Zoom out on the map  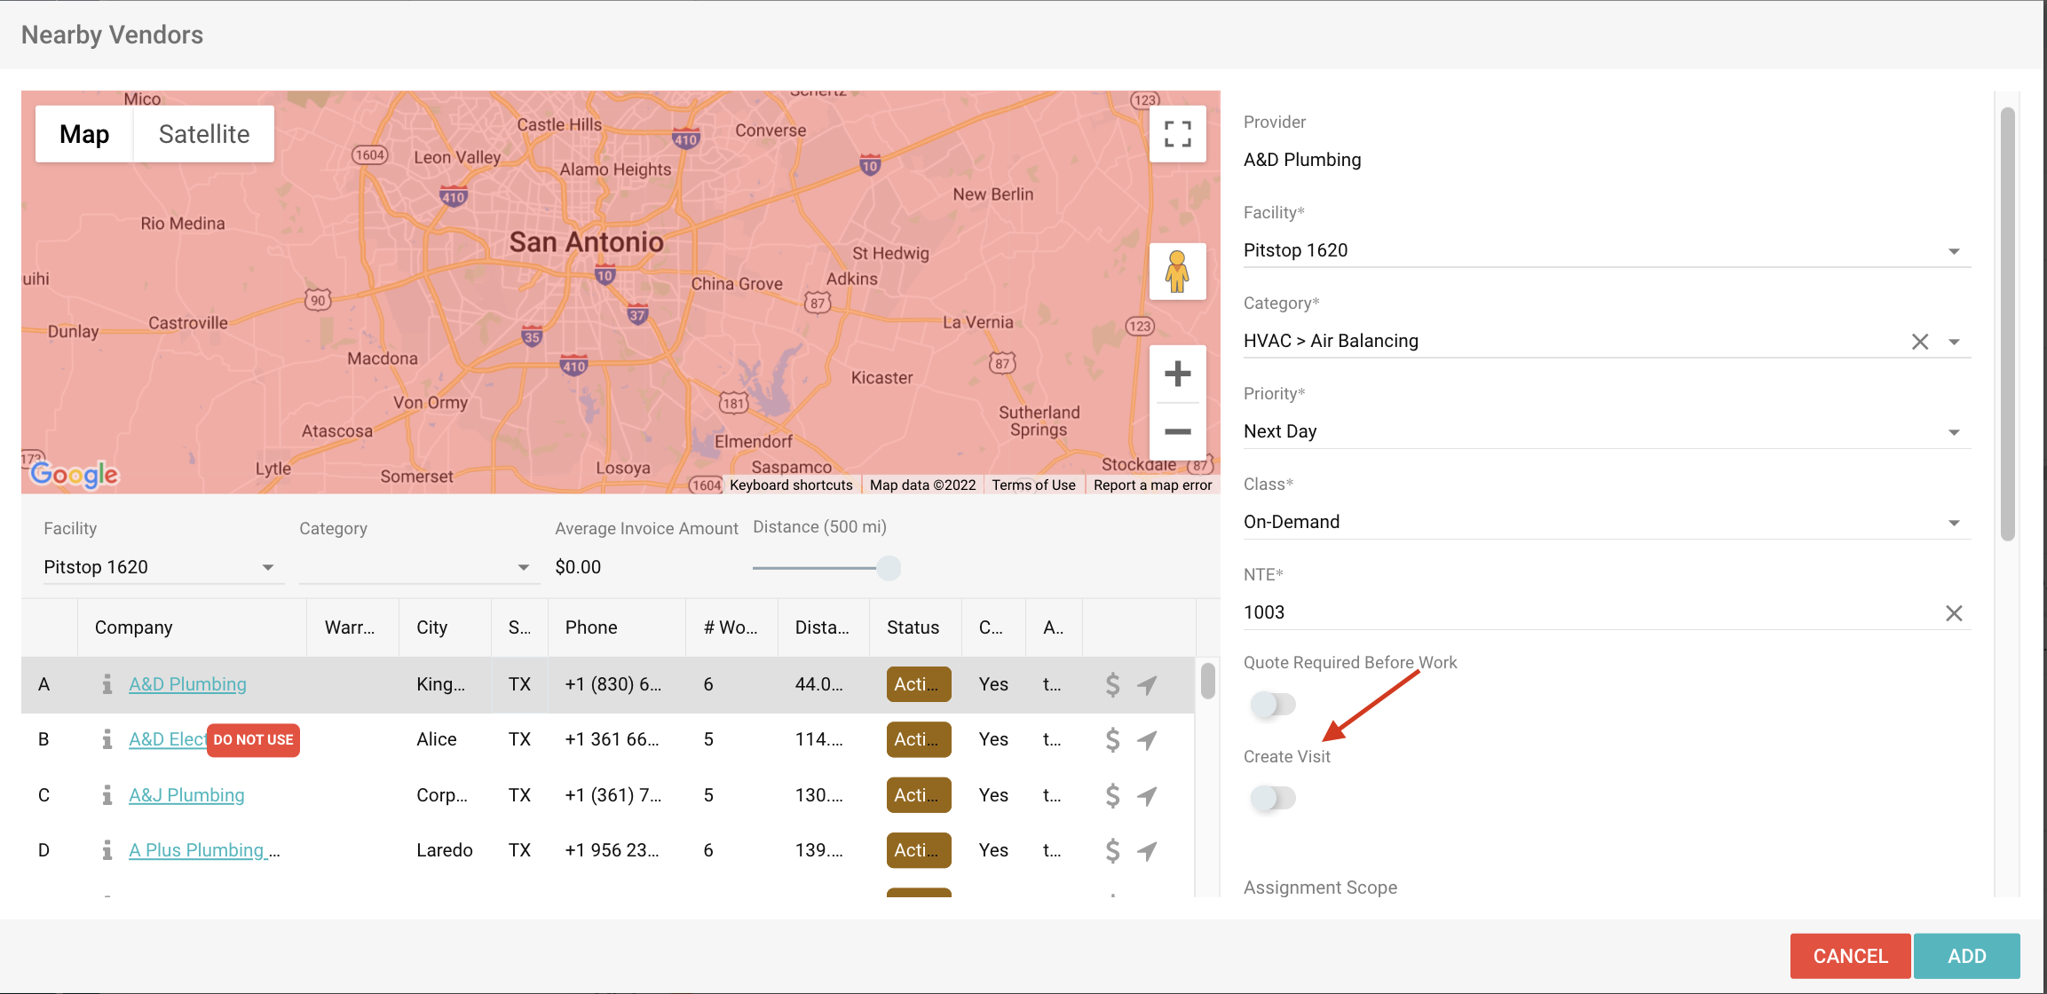click(x=1177, y=431)
